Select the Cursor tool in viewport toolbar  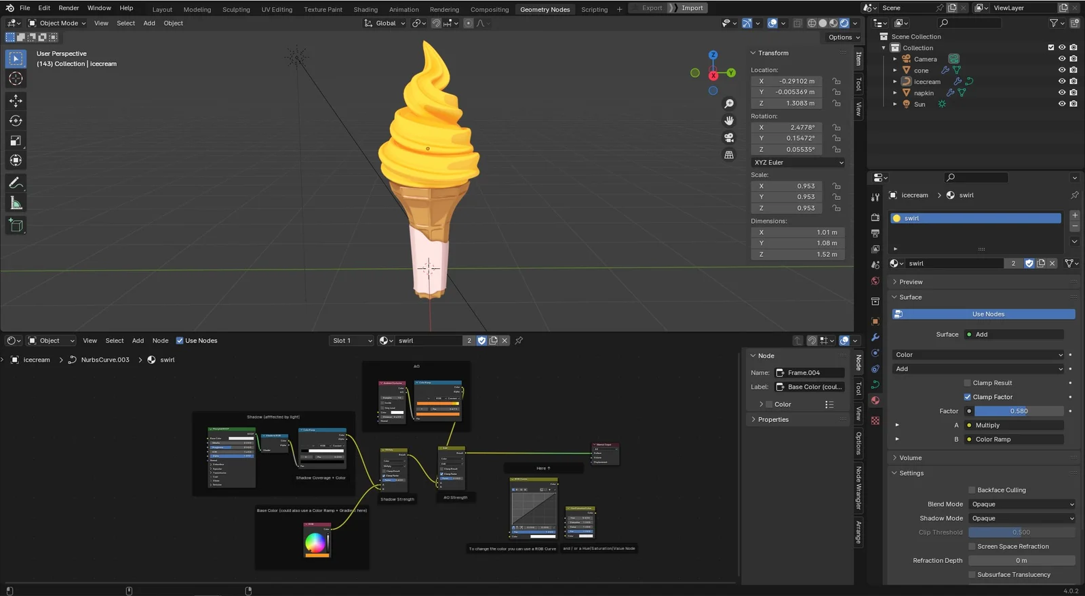point(16,79)
